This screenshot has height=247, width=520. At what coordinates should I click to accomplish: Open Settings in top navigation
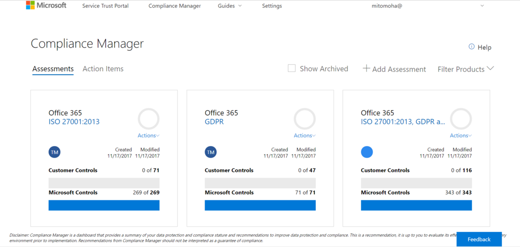272,6
